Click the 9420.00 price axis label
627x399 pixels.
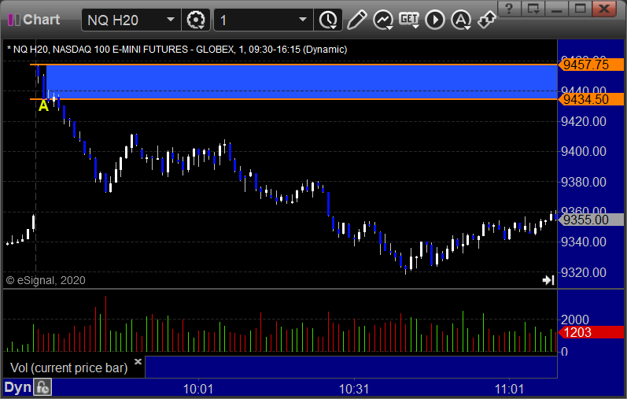click(584, 121)
